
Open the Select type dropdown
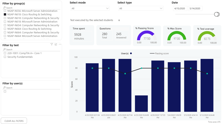pyautogui.click(x=141, y=8)
